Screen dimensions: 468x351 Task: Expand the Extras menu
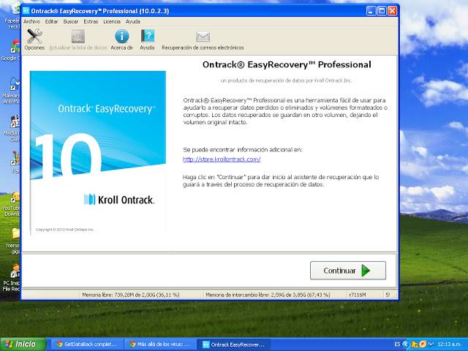[91, 21]
